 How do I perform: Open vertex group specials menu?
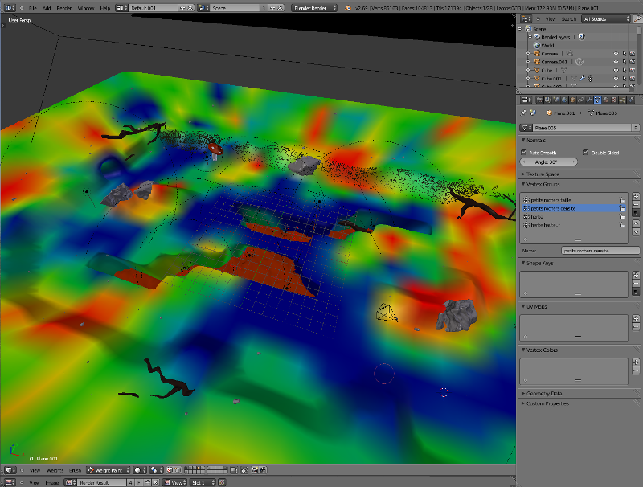636,213
